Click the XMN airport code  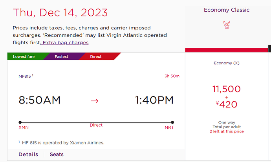tap(24, 127)
